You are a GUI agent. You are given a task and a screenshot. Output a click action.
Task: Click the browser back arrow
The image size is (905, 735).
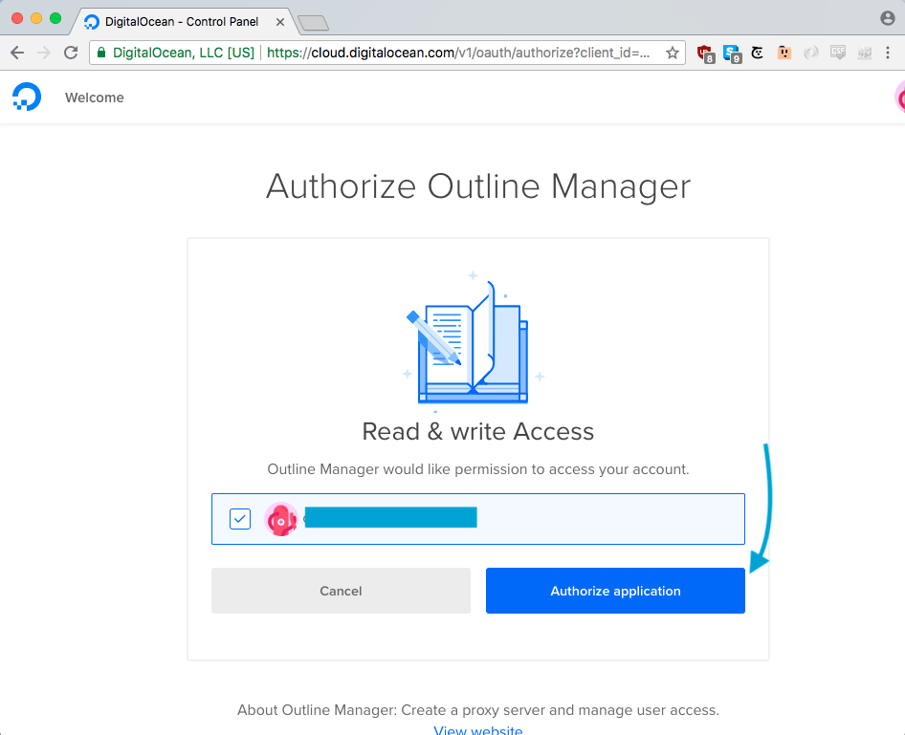[x=17, y=53]
